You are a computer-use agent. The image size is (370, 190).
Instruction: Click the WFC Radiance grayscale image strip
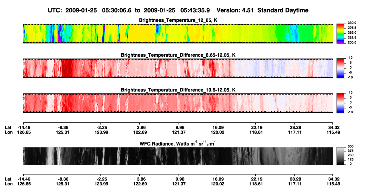(x=178, y=156)
